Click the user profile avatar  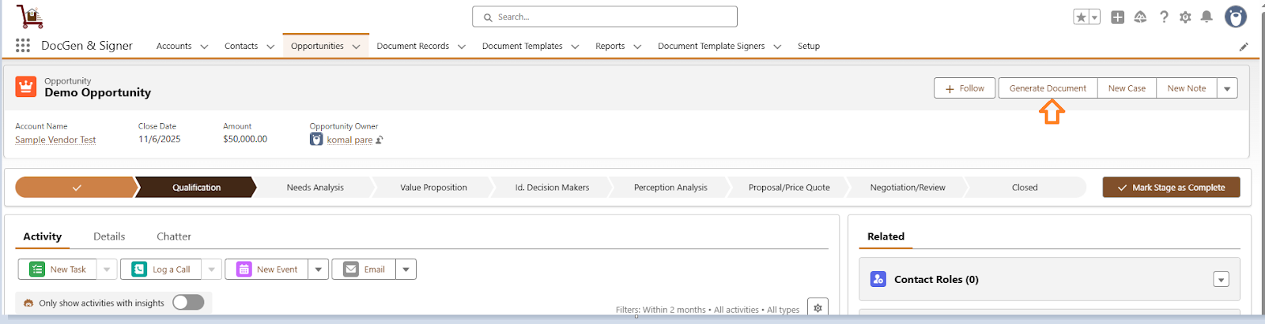[x=1235, y=17]
